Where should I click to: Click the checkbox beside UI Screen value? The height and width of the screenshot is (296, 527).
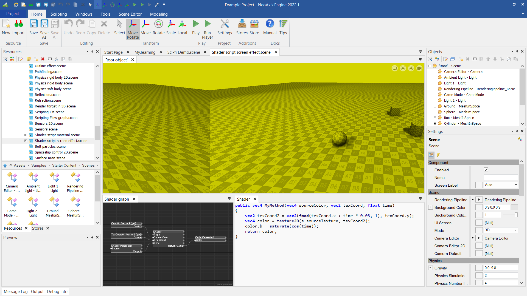pyautogui.click(x=479, y=223)
